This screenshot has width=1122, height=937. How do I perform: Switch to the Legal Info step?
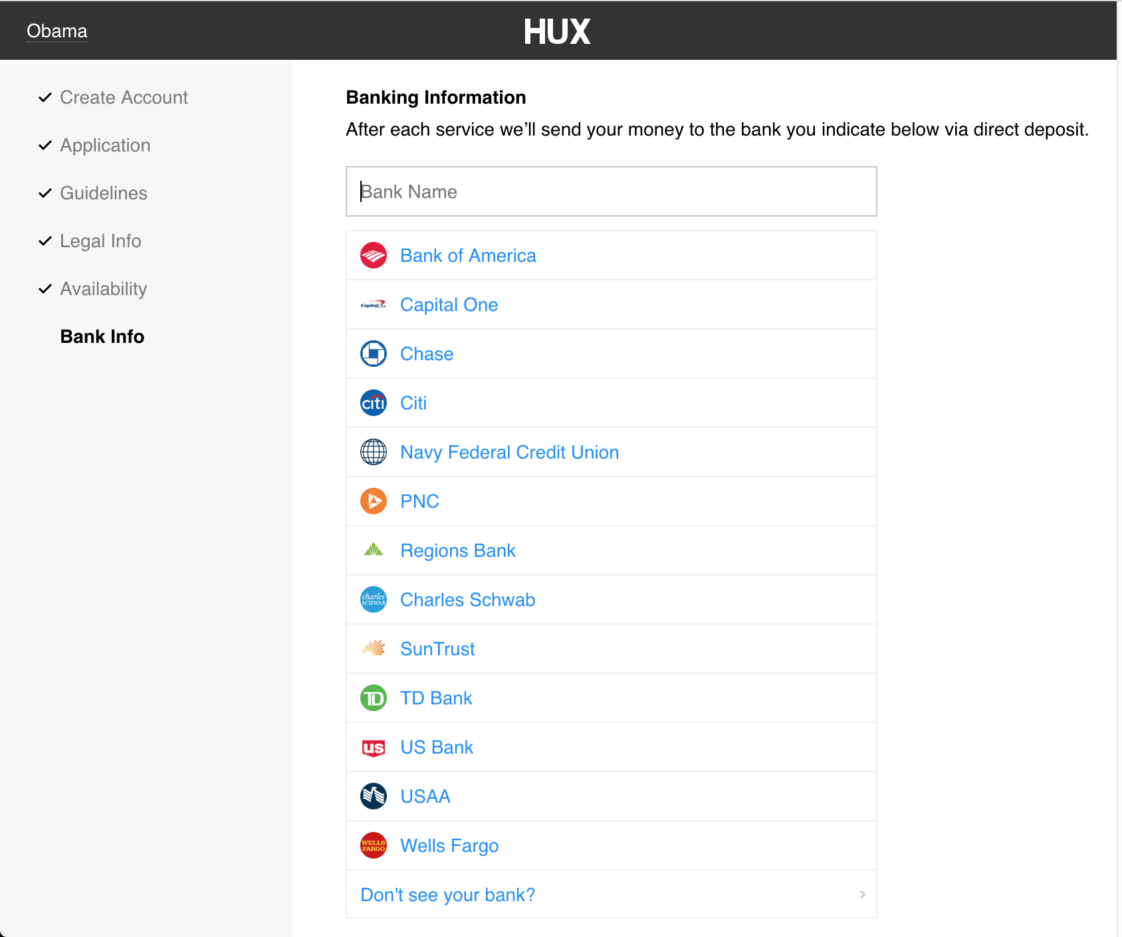tap(100, 241)
